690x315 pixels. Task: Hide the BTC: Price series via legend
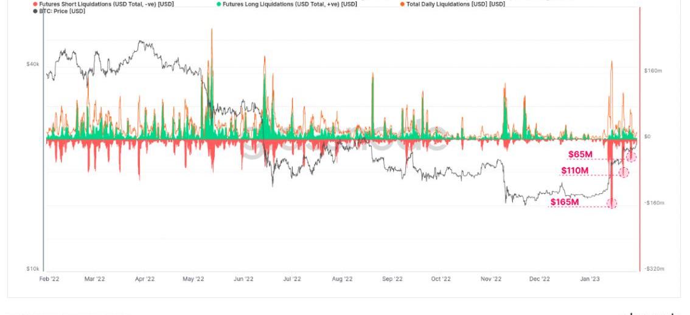[x=35, y=10]
